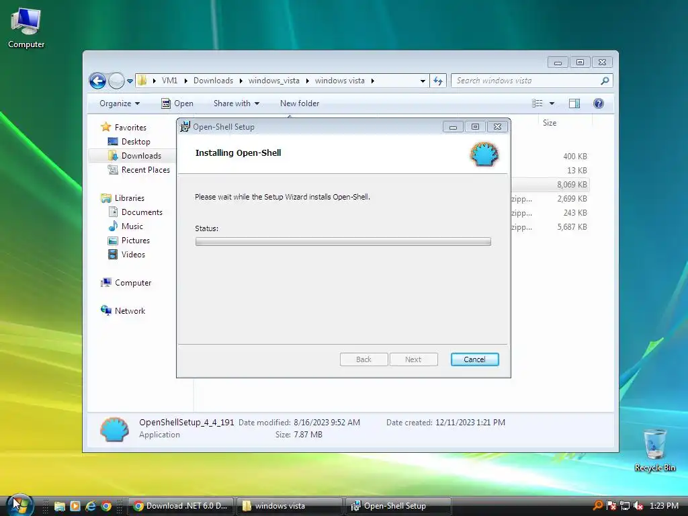The image size is (688, 516).
Task: Select the file row sized 243 KB
Action: pos(550,213)
